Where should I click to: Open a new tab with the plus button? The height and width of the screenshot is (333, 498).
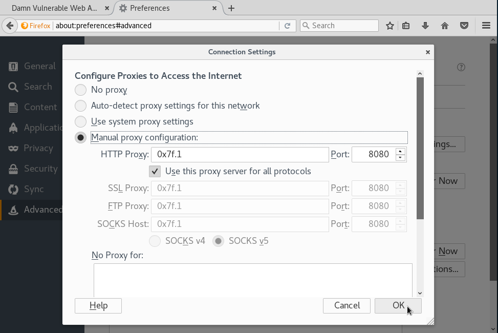(x=231, y=8)
